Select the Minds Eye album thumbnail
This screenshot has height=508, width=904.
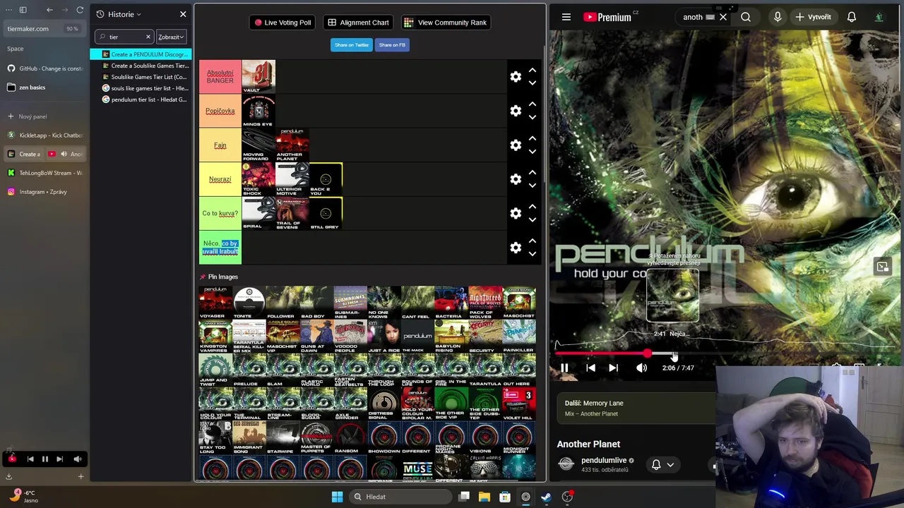click(258, 111)
